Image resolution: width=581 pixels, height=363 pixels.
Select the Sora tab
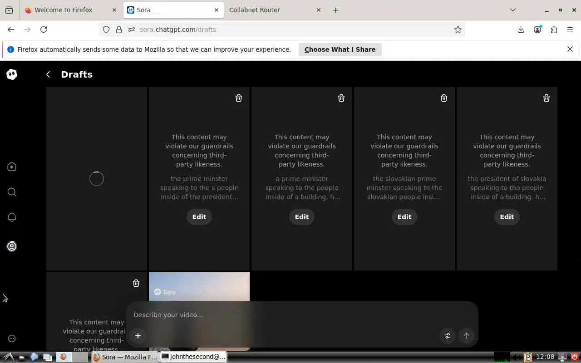(x=172, y=10)
